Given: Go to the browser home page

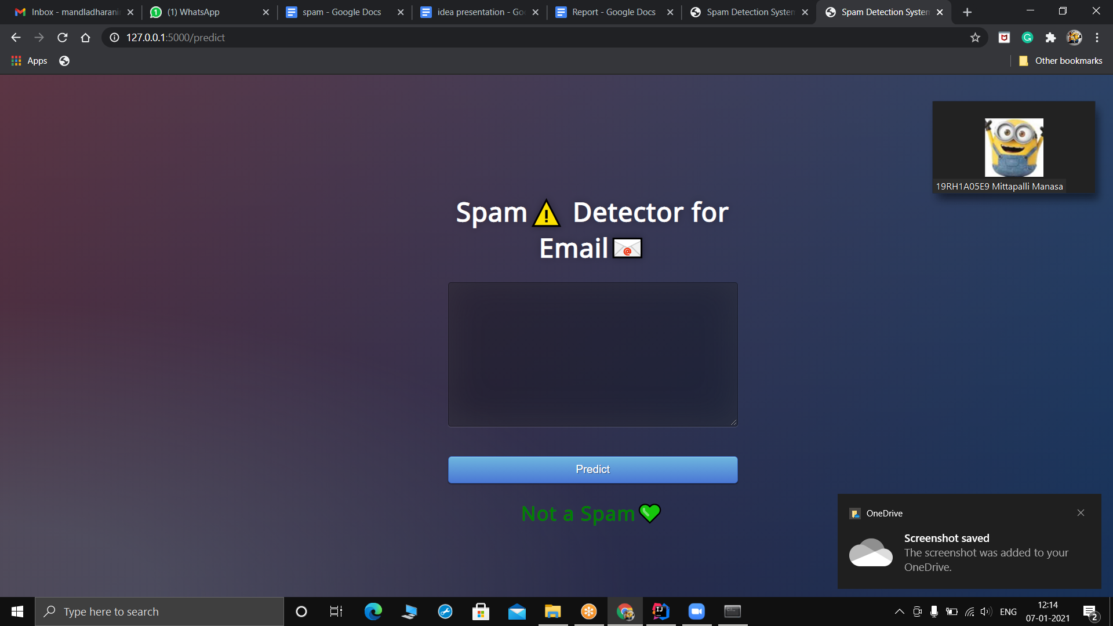Looking at the screenshot, I should (85, 38).
